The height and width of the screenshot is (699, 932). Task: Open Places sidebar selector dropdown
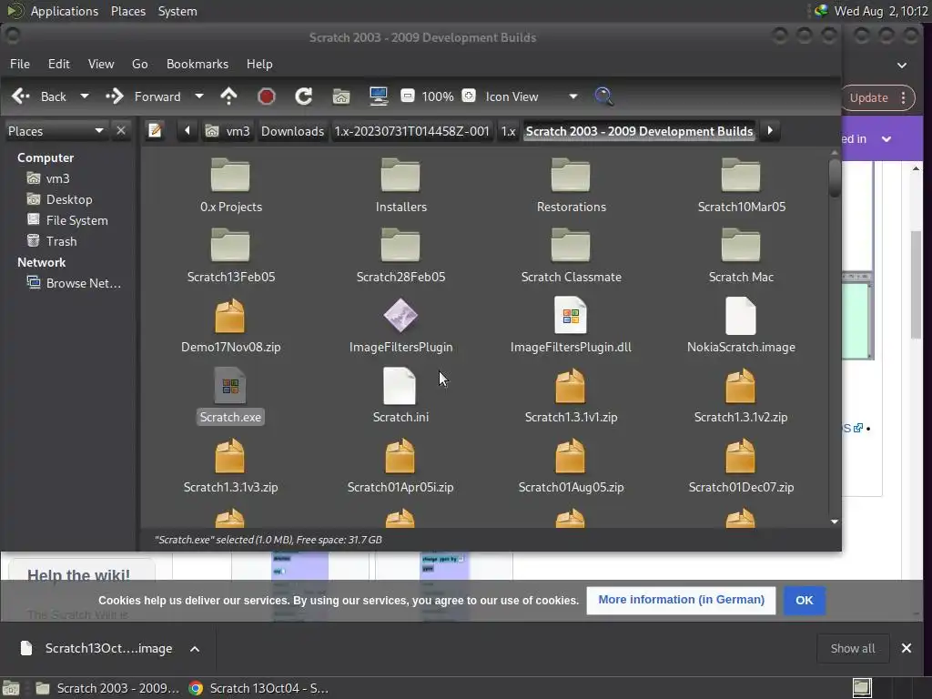[x=56, y=131]
